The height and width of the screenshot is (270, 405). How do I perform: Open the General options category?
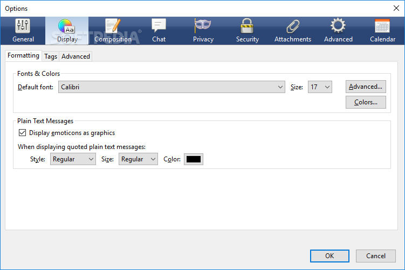tap(23, 31)
